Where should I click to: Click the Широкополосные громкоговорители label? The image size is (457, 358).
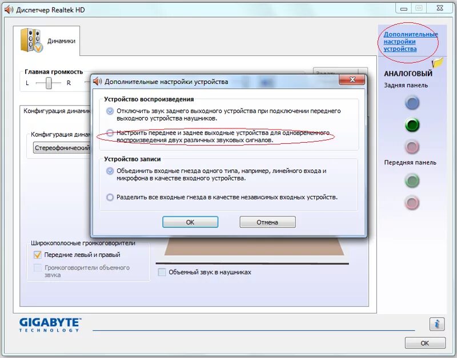point(83,243)
